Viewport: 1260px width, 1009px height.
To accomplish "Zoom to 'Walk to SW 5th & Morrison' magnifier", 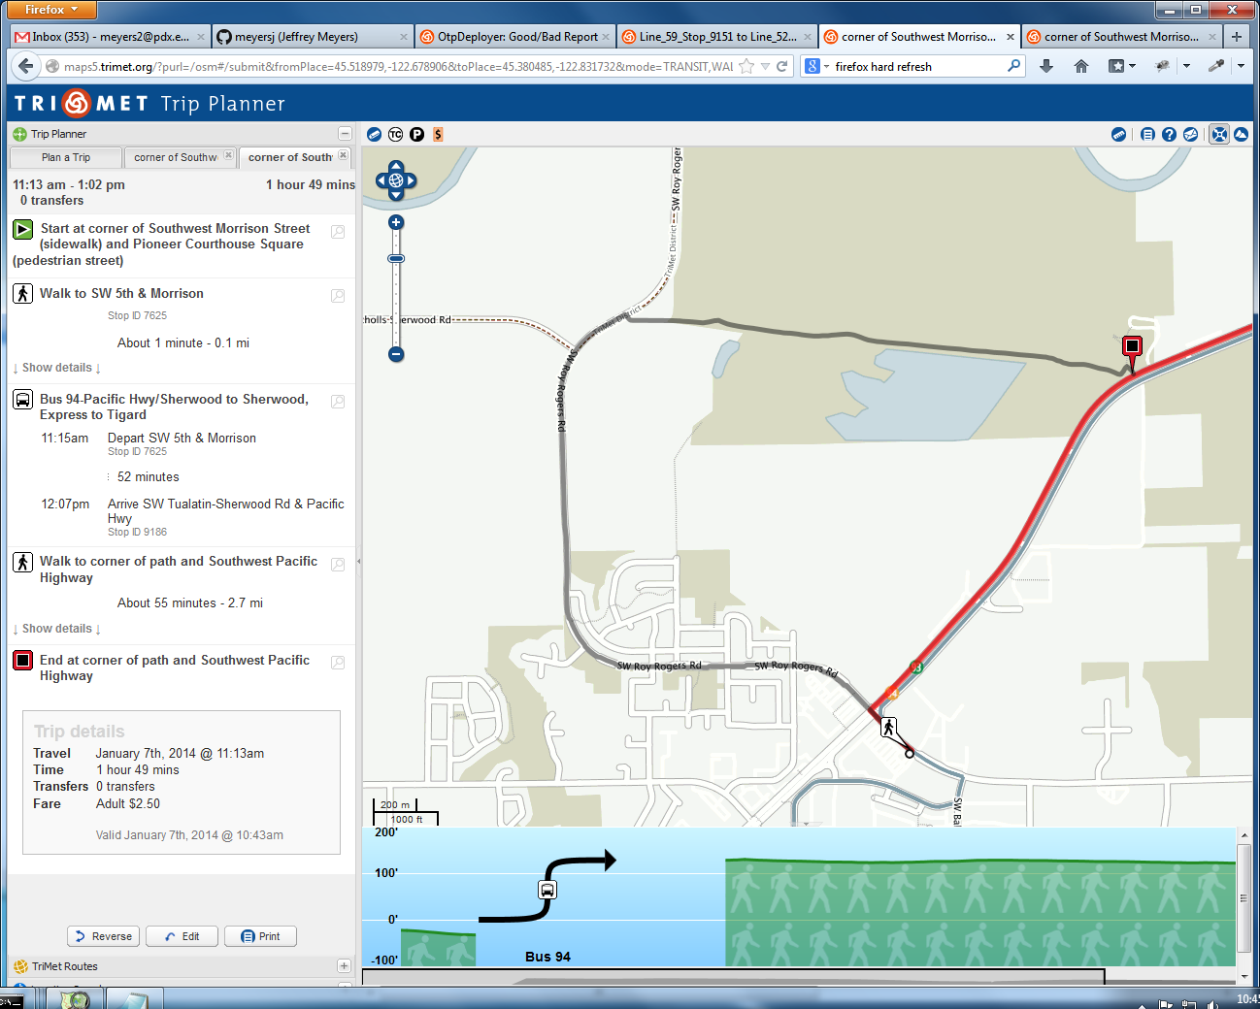I will coord(338,296).
